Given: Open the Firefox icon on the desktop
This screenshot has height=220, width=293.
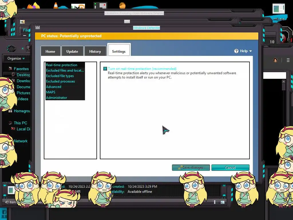Looking at the screenshot, I should pos(34,5).
